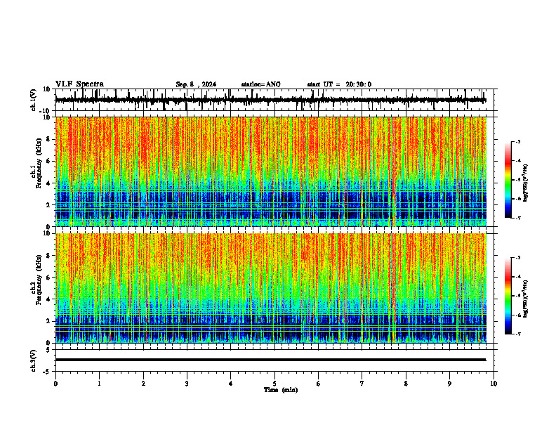This screenshot has width=556, height=430.
Task: Click the ch.1 PSD color bar
Action: tap(508, 180)
